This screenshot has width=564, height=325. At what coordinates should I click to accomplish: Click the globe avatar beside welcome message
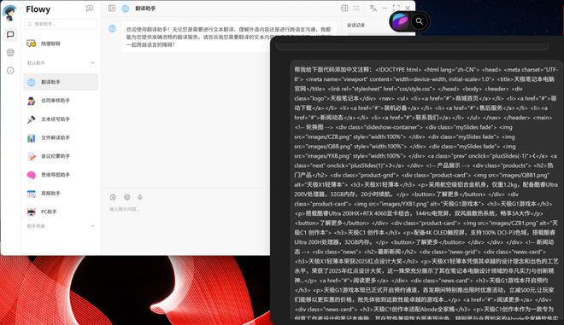(113, 29)
